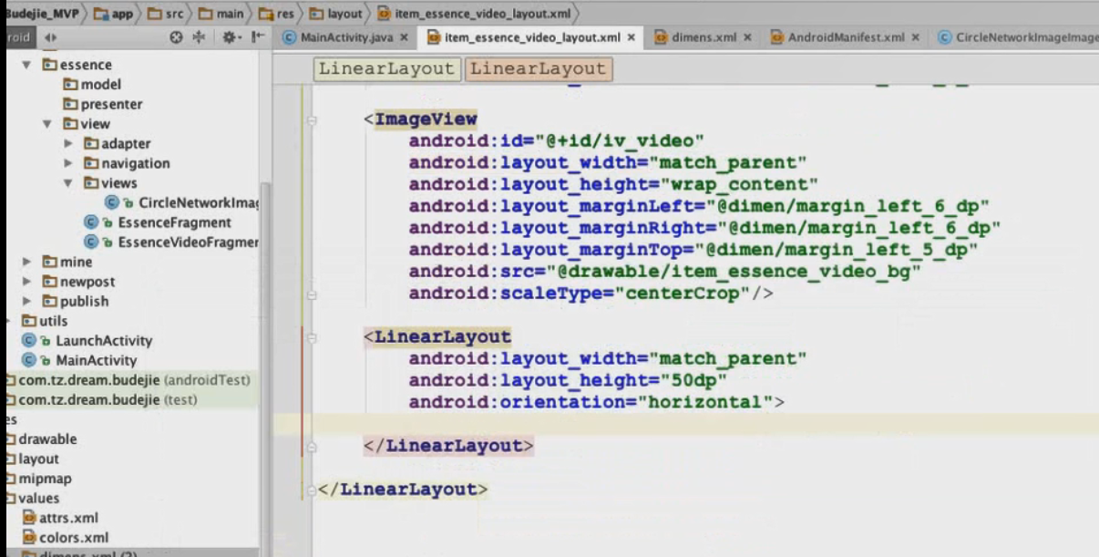This screenshot has width=1099, height=557.
Task: Expand the adapter folder
Action: tap(69, 144)
